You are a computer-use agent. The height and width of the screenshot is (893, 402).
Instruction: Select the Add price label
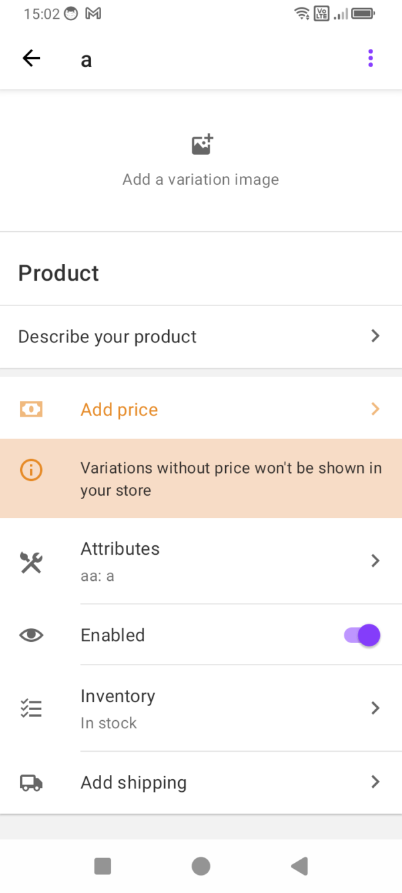tap(119, 409)
